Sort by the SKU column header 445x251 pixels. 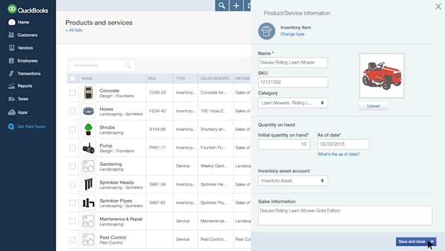(x=152, y=79)
